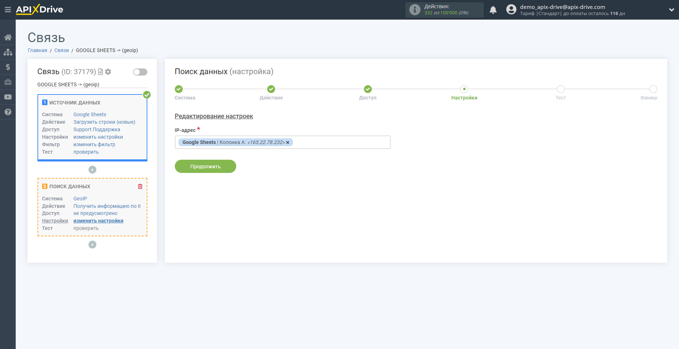679x349 pixels.
Task: Click the green check badge on source block
Action: click(x=147, y=95)
